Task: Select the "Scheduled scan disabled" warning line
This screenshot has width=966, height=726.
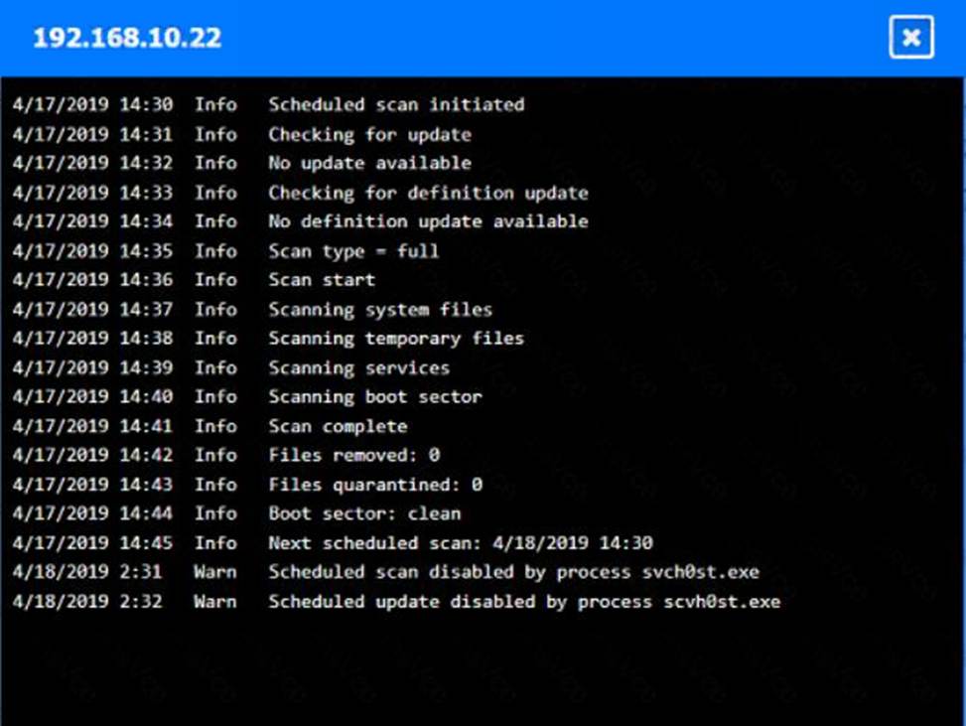Action: pyautogui.click(x=513, y=573)
